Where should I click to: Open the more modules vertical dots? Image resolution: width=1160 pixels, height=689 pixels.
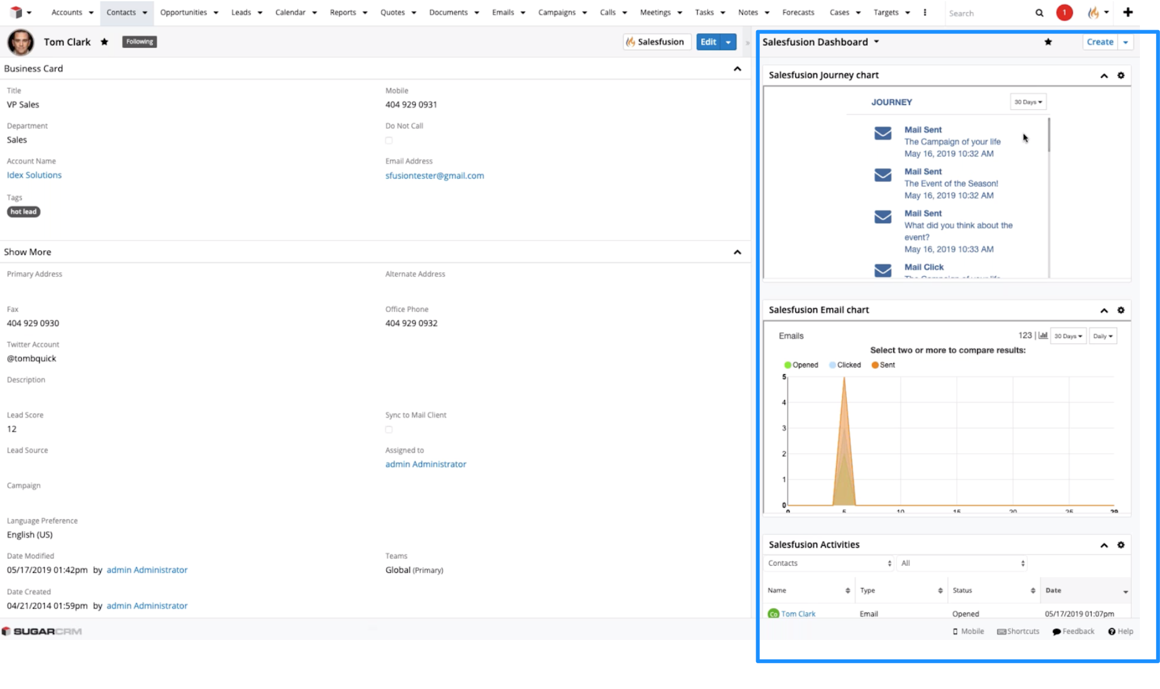[x=925, y=13]
